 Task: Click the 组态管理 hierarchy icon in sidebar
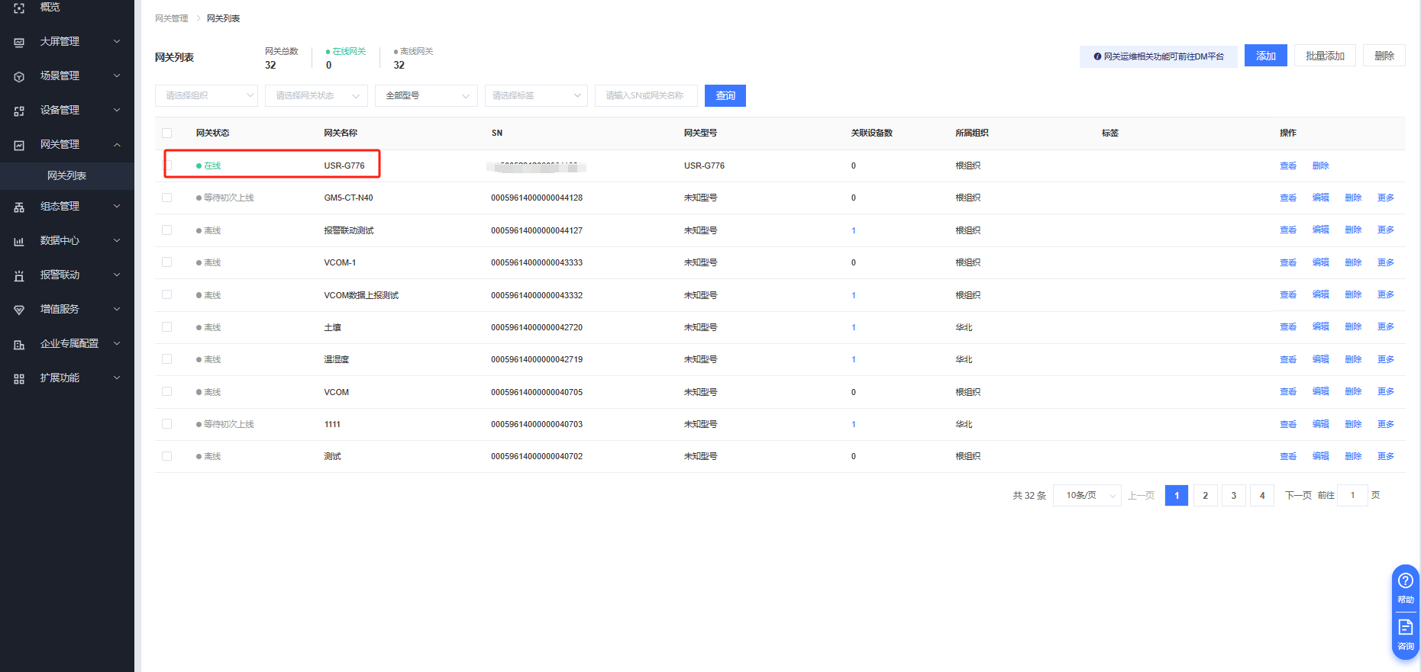(x=19, y=207)
